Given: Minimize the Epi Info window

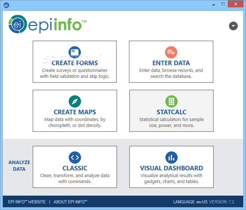Looking at the screenshot, I should [x=214, y=4].
